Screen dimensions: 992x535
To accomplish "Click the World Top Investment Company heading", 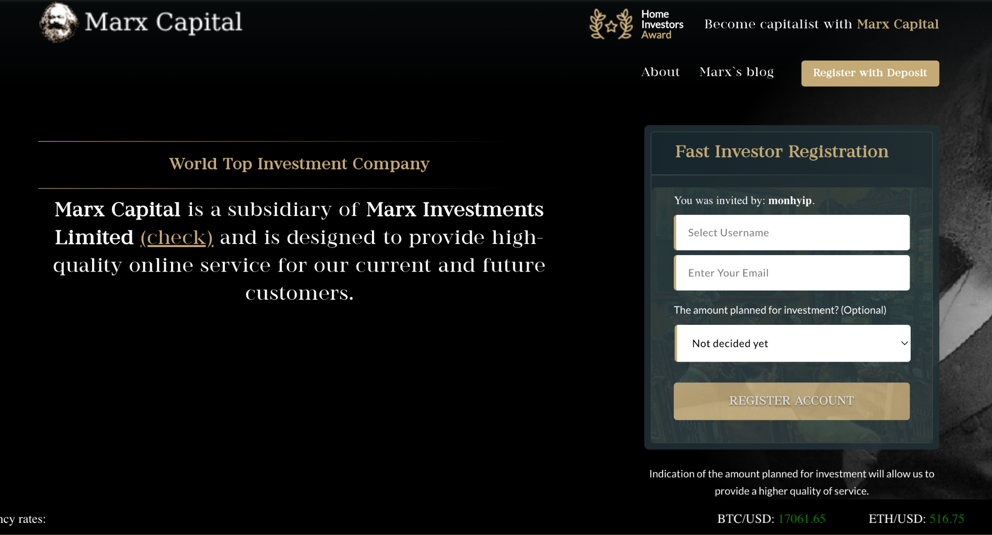I will (x=299, y=164).
